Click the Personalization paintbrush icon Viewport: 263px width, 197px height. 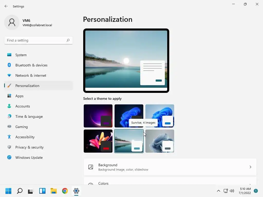[x=9, y=86]
